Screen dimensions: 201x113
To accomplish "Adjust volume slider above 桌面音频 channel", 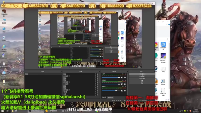I will [x=111, y=78].
